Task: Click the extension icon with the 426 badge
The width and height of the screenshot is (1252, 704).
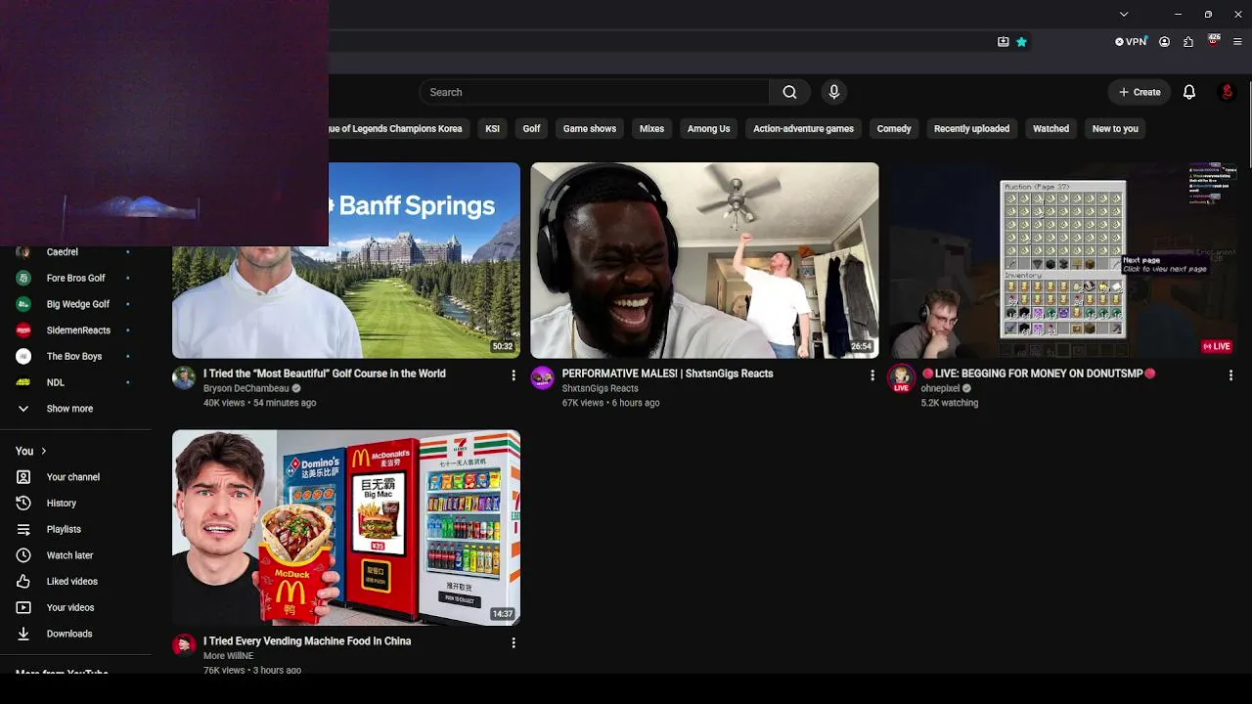Action: pos(1214,41)
